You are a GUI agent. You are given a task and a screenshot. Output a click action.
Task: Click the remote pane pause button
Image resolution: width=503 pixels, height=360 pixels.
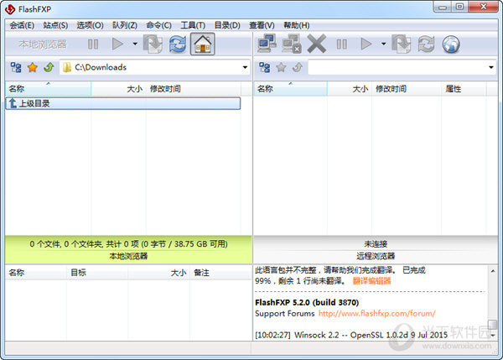click(342, 44)
